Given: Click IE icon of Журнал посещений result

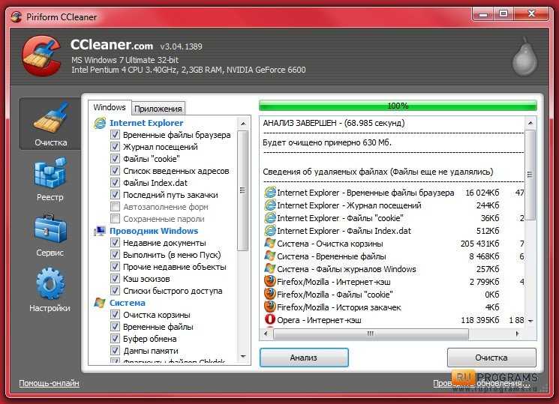Looking at the screenshot, I should click(x=270, y=205).
